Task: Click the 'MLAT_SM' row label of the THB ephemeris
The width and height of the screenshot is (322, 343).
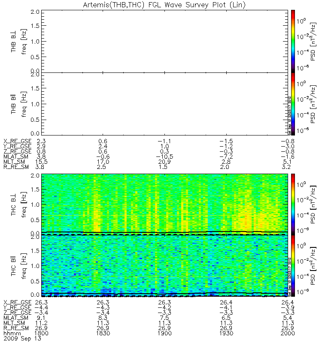Action: (x=16, y=156)
